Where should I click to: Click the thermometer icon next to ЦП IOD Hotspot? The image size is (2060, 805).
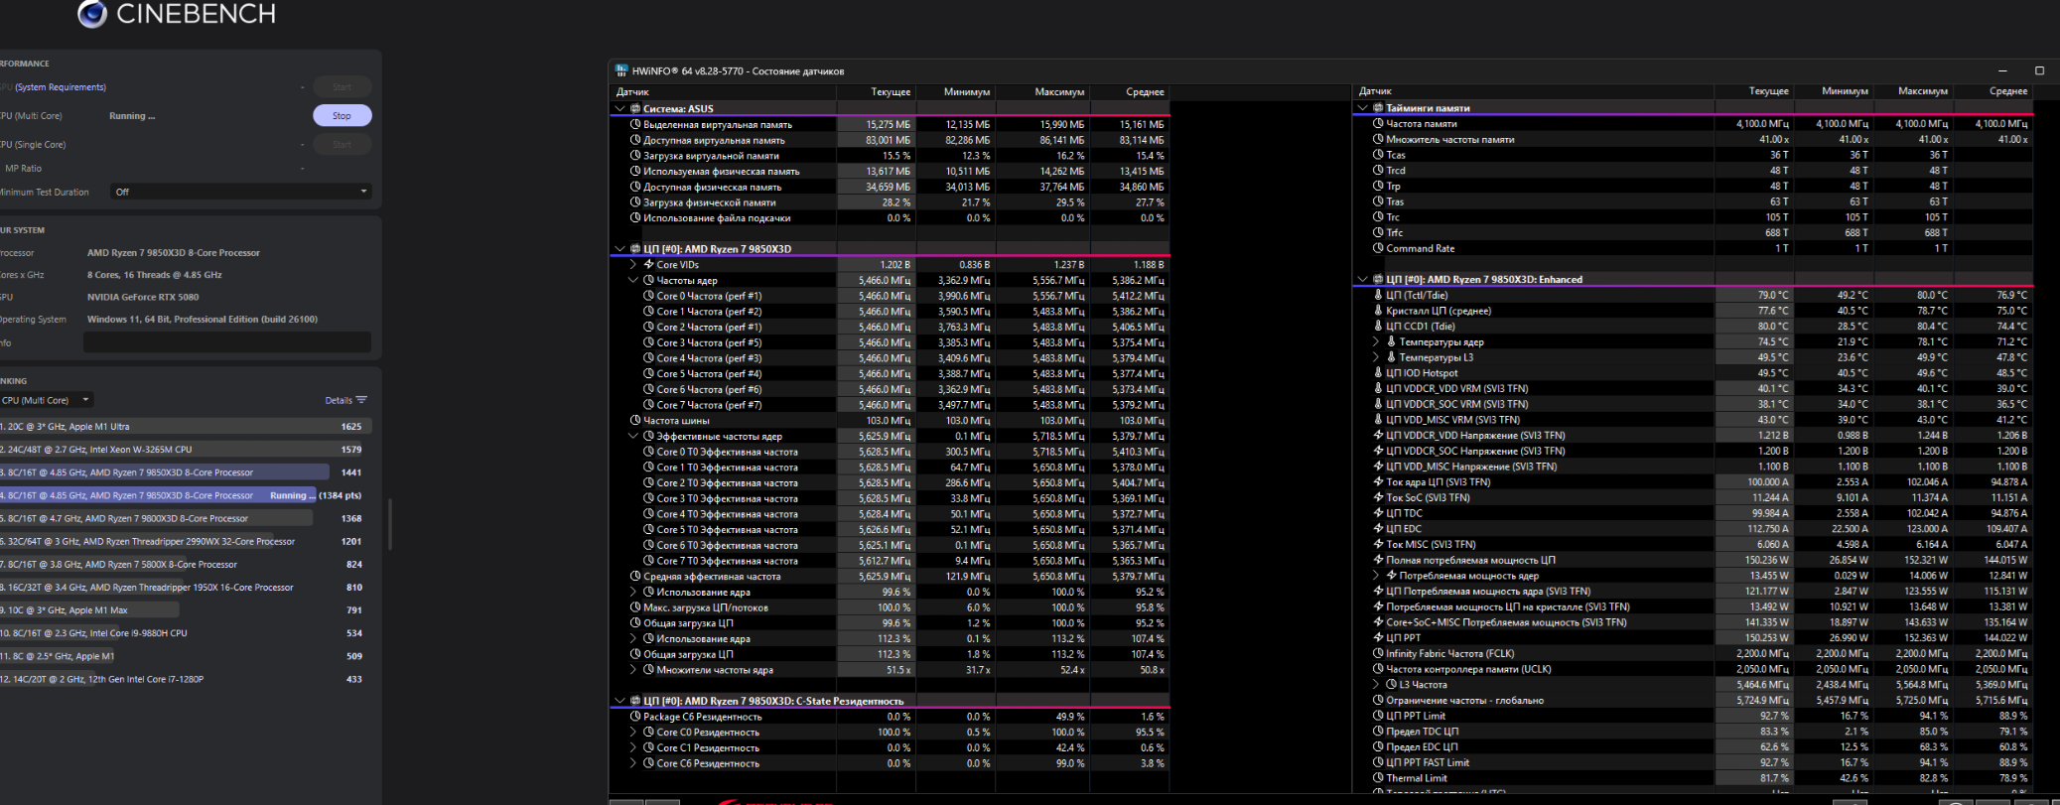tap(1378, 373)
